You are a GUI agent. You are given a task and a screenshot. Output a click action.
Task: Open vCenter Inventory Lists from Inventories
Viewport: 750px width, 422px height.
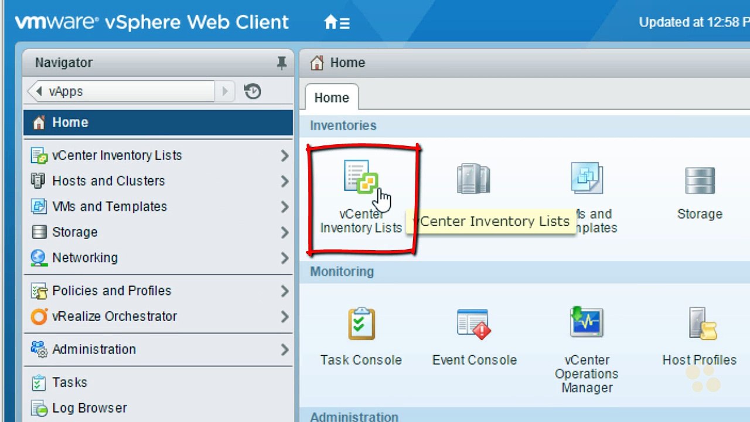coord(361,197)
